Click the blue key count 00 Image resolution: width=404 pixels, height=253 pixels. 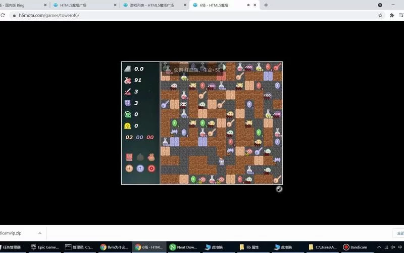coord(139,137)
